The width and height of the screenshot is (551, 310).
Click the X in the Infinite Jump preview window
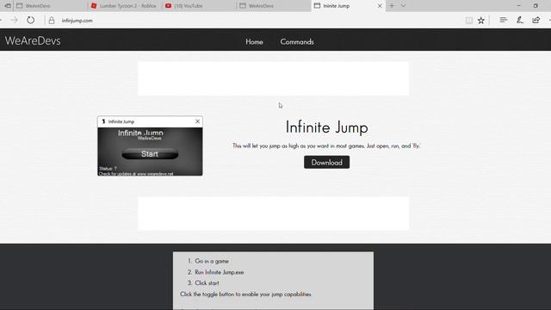[197, 121]
